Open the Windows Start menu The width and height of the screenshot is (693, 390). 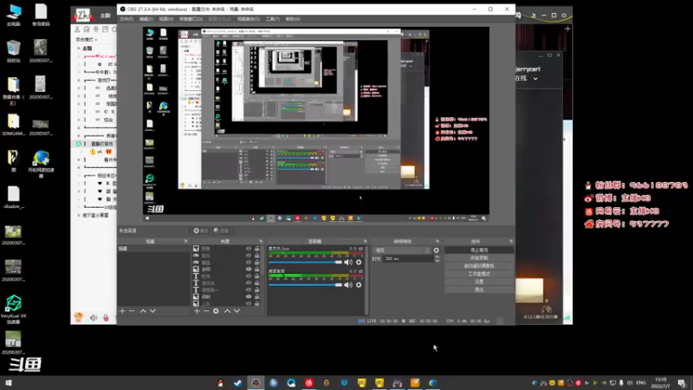pyautogui.click(x=9, y=383)
